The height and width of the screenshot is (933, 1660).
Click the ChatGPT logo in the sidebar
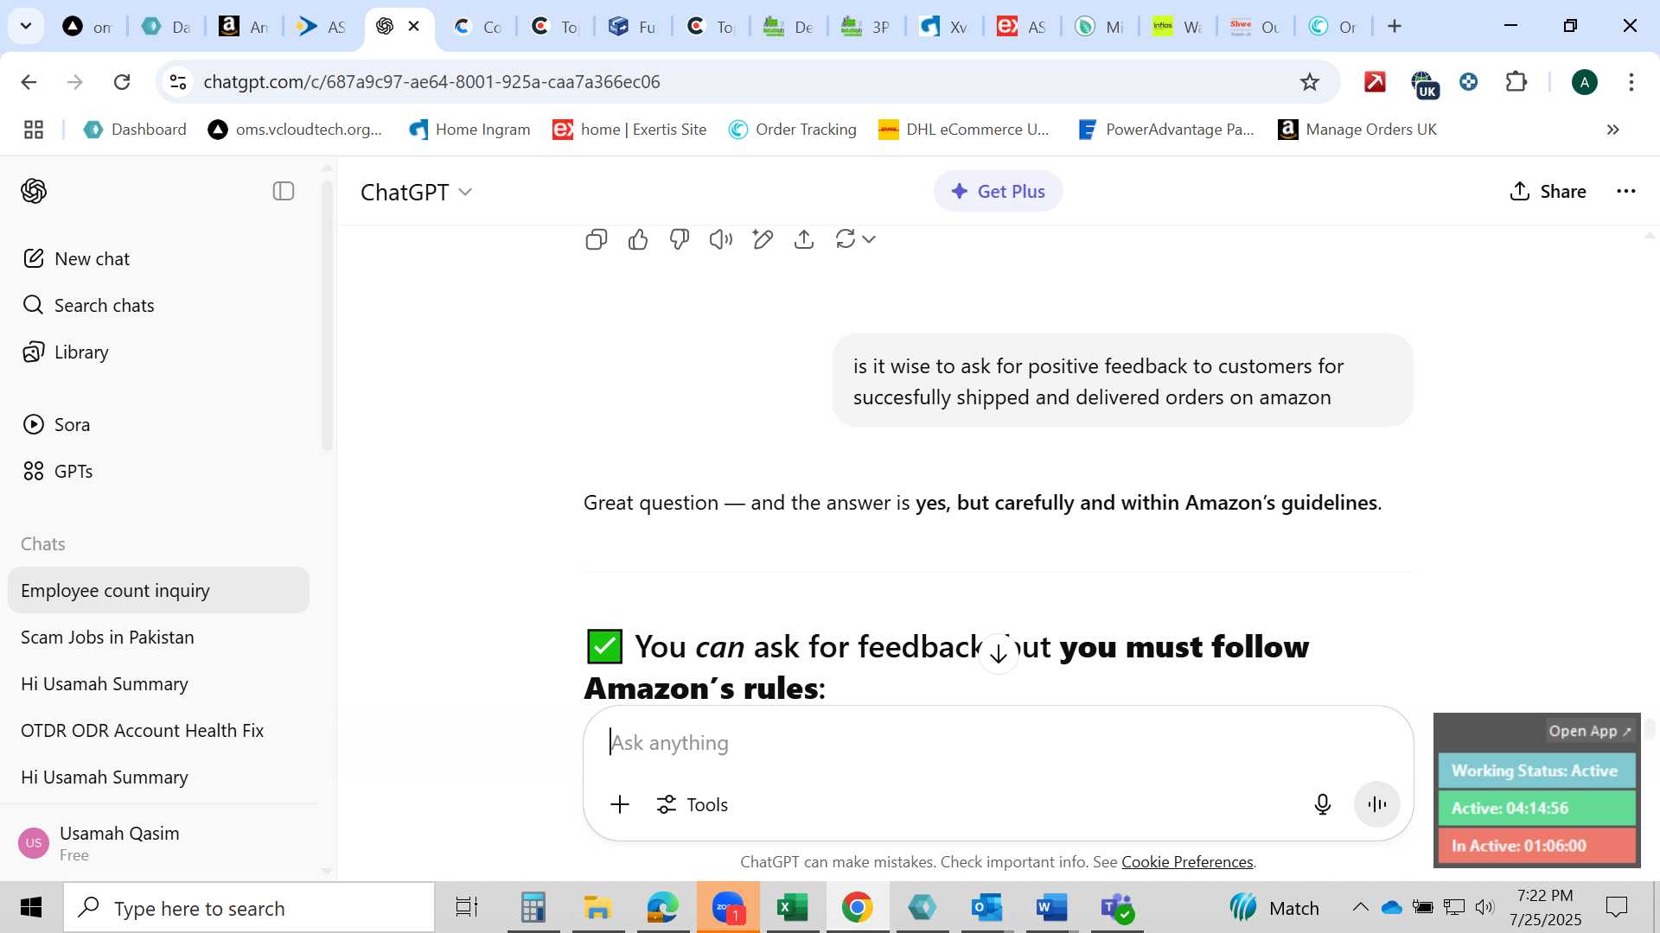coord(34,191)
